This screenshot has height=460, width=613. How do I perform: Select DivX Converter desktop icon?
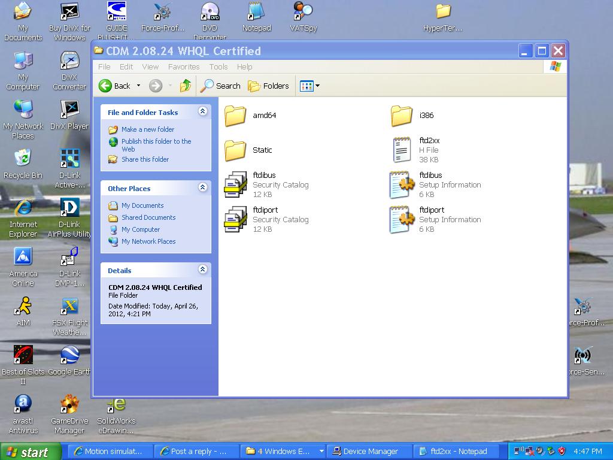pos(69,71)
